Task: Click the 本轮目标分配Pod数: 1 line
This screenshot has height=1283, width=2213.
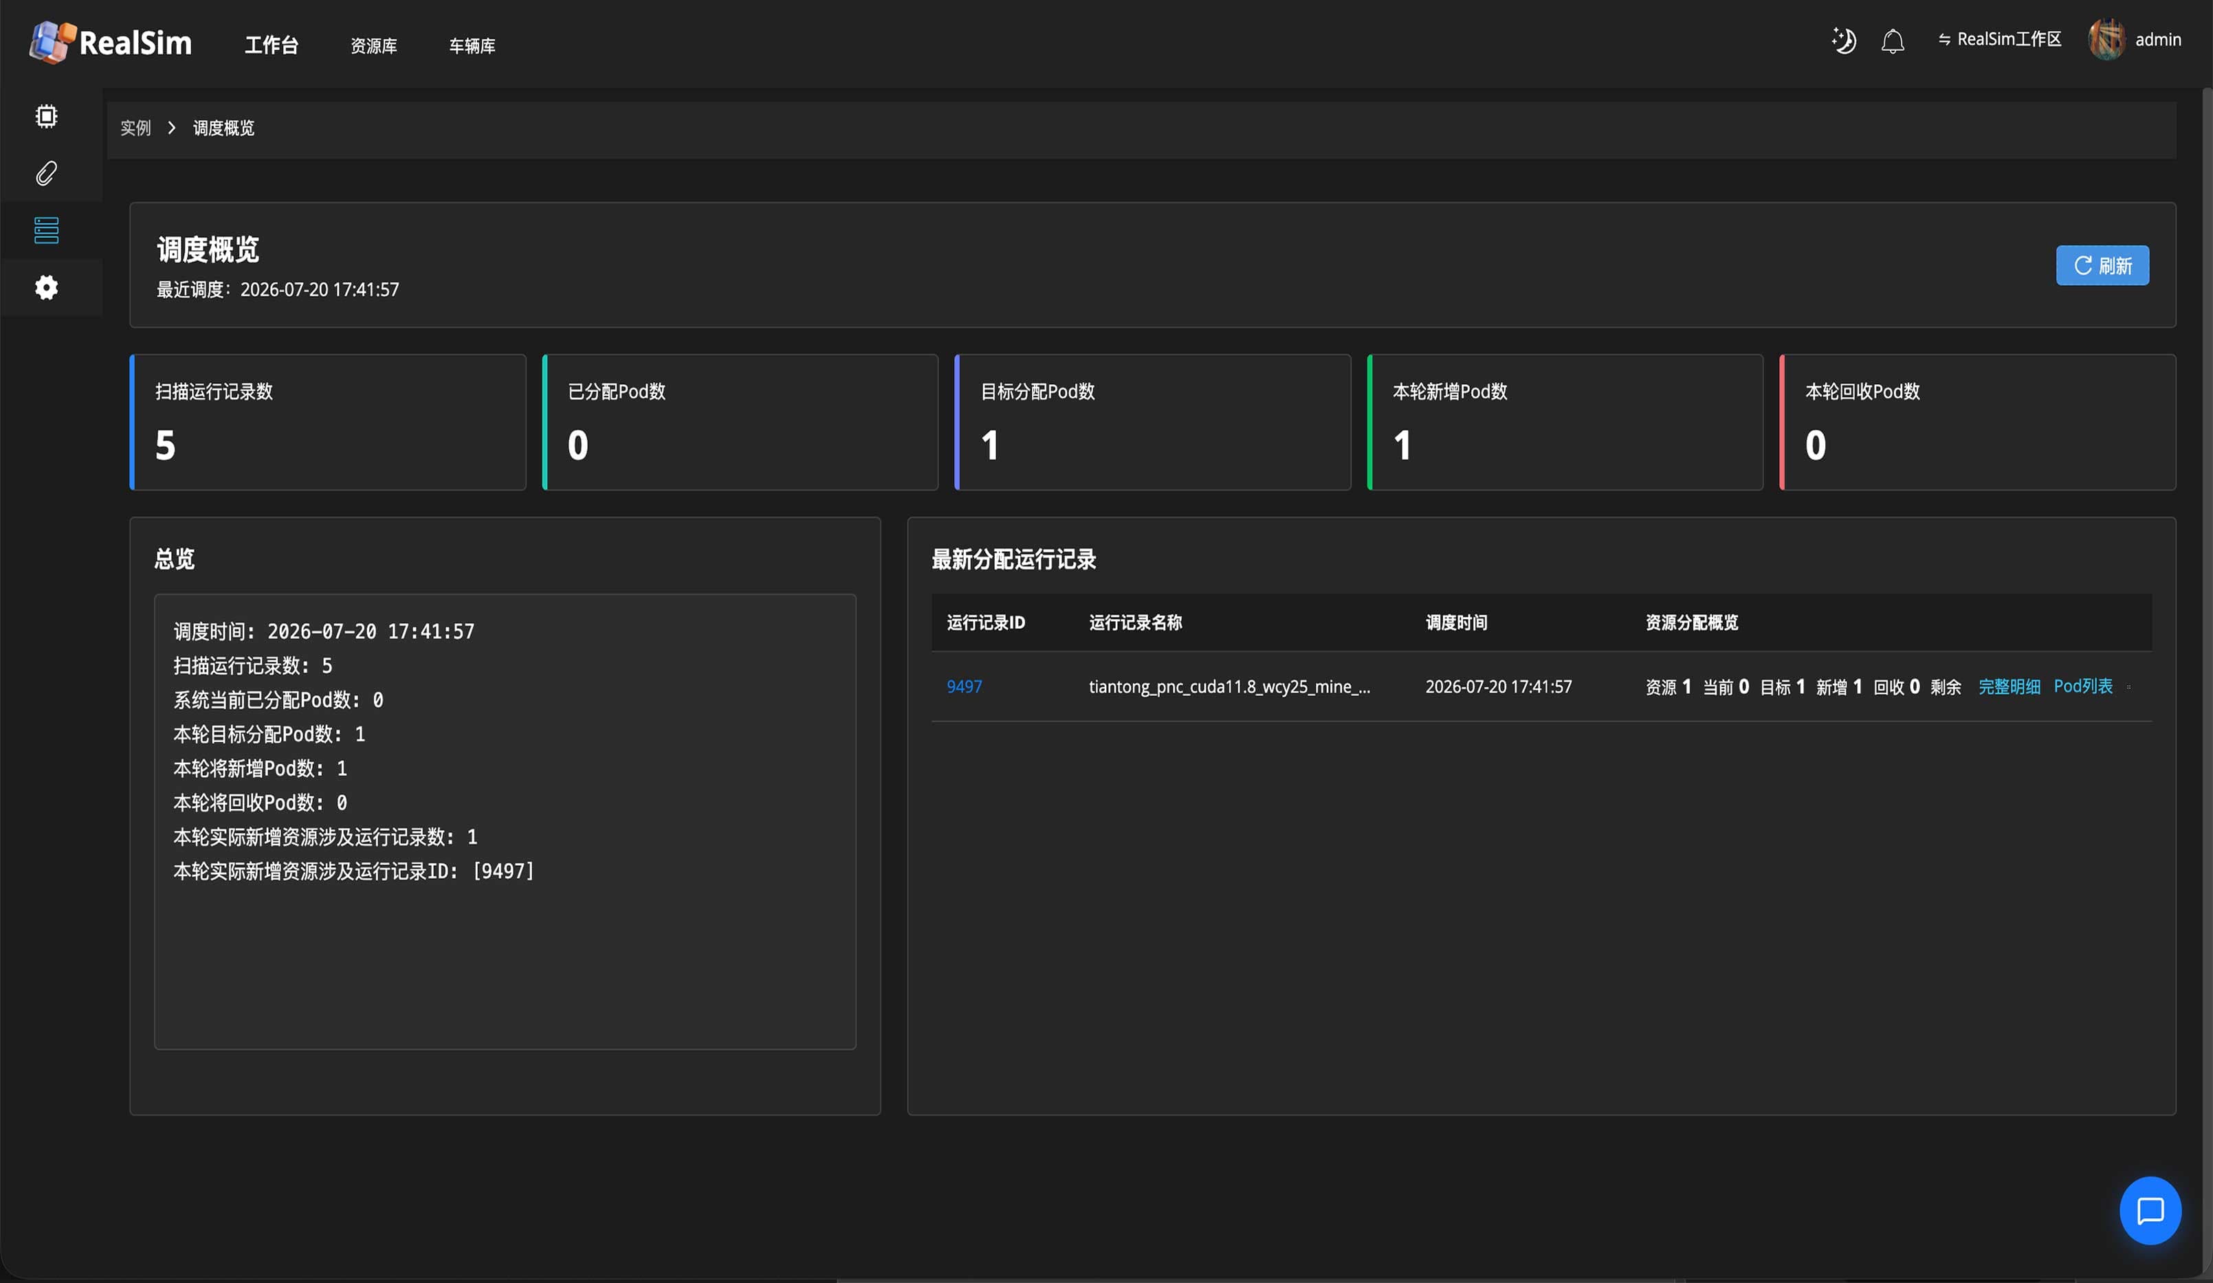Action: click(269, 735)
